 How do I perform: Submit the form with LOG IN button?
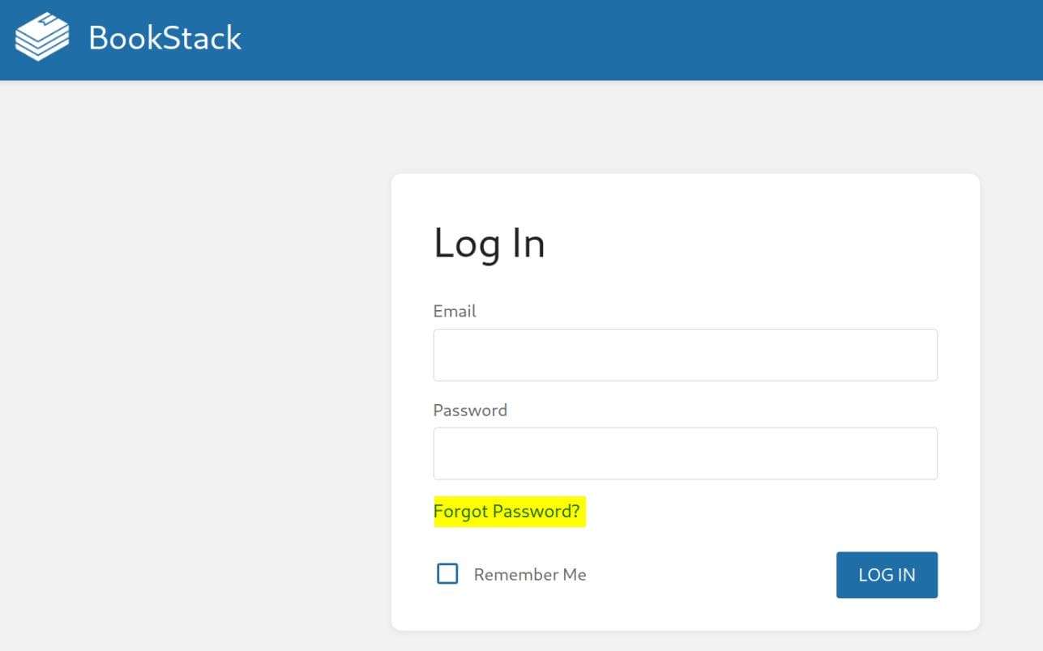(887, 575)
